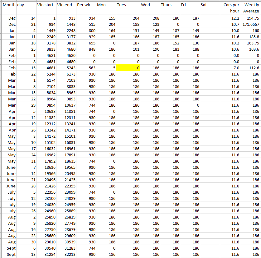261x258 pixels.
Task: Select the weekly average cell 194.75
Action: pyautogui.click(x=250, y=18)
